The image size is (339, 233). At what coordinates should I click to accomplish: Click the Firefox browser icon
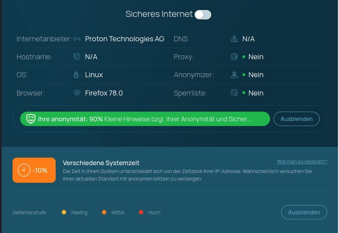tap(76, 93)
